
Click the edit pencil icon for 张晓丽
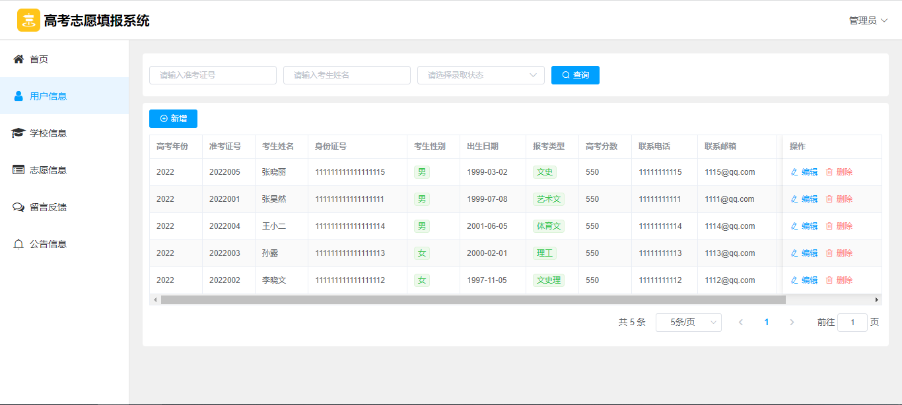[794, 172]
